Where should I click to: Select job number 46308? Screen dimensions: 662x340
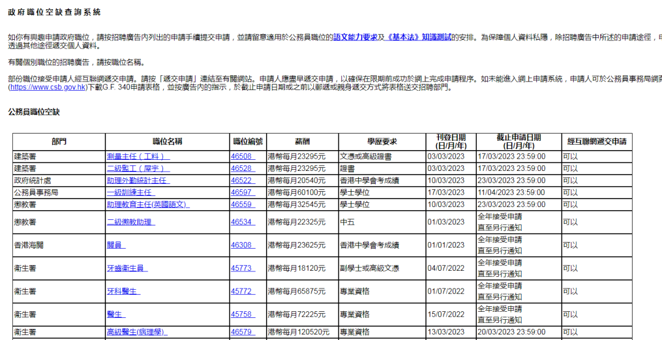coord(242,245)
